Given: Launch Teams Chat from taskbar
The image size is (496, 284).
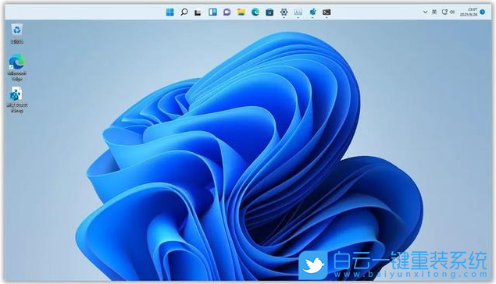Looking at the screenshot, I should [x=227, y=12].
